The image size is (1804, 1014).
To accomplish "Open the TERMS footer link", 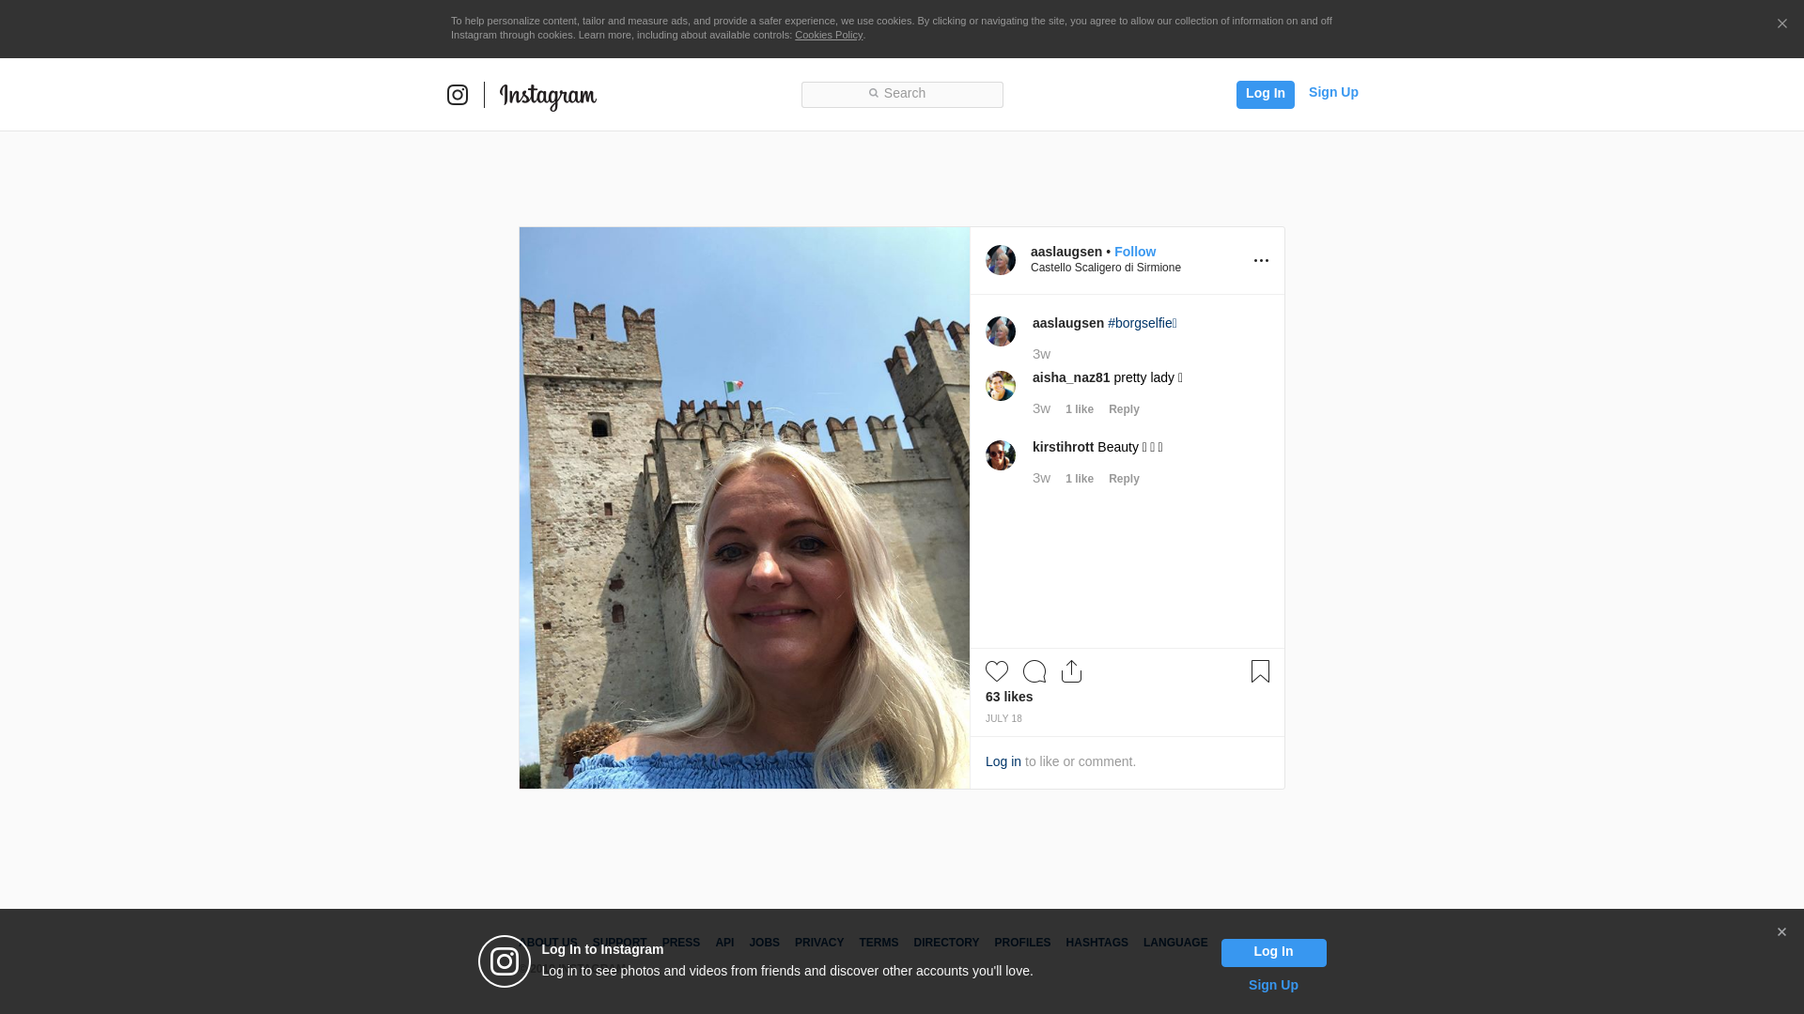I will pos(879,943).
